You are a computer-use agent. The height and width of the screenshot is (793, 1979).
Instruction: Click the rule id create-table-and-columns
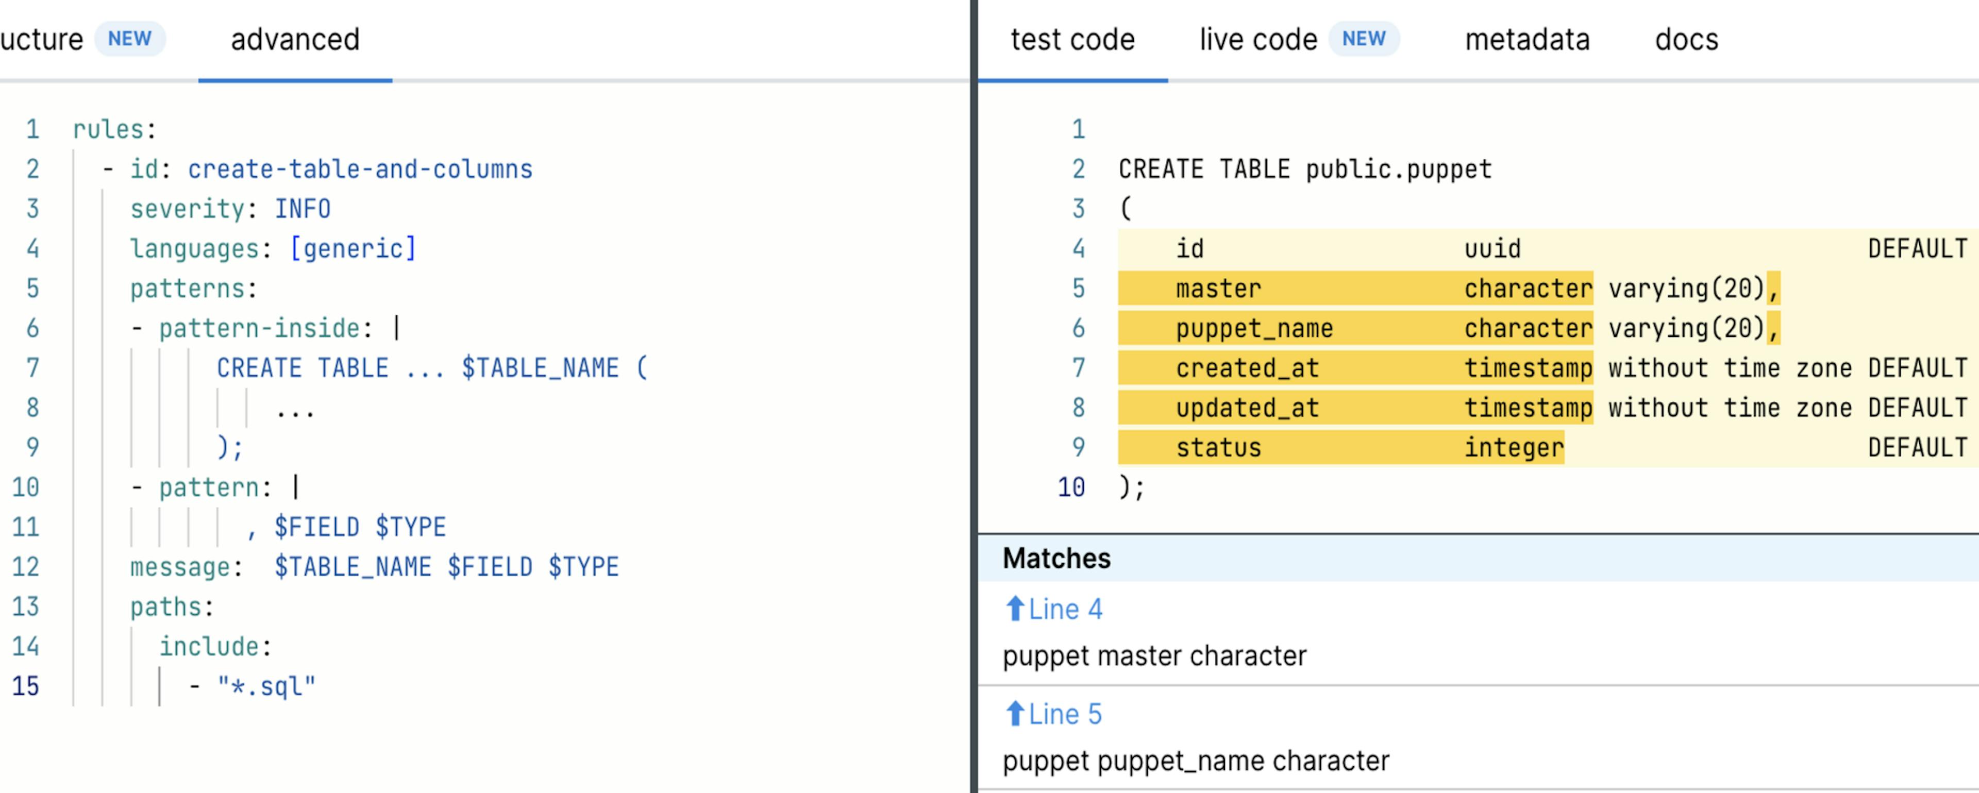[x=360, y=169]
